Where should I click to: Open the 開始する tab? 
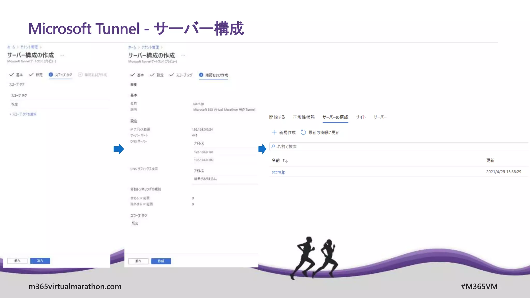point(277,117)
